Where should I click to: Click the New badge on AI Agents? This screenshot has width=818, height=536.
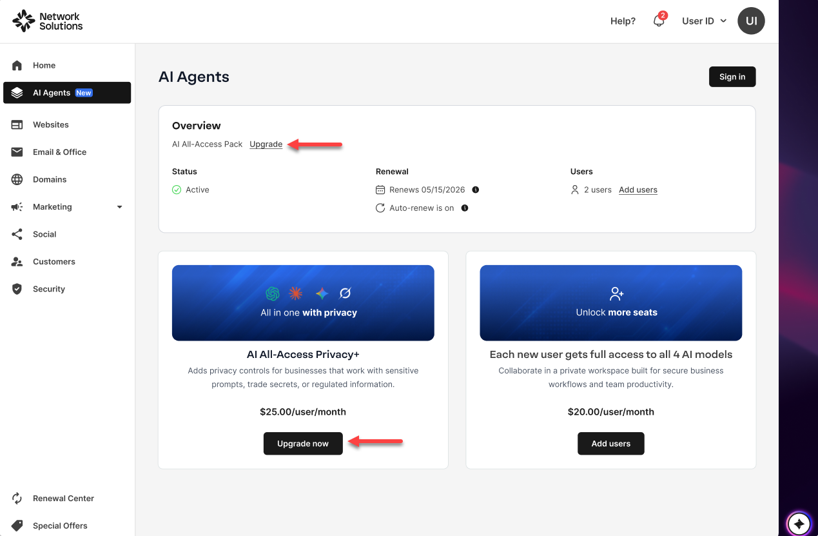coord(84,93)
